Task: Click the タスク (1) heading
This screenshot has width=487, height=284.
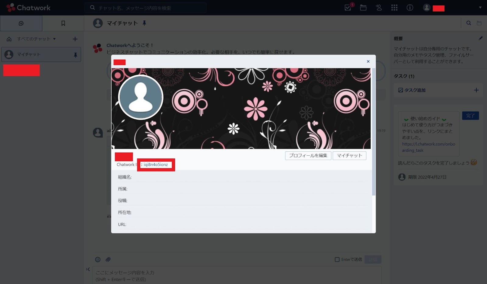Action: click(x=404, y=76)
